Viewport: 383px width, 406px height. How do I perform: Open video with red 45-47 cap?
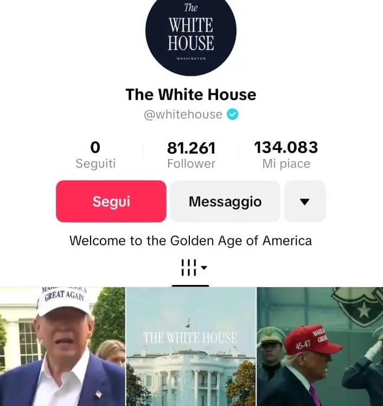320,346
